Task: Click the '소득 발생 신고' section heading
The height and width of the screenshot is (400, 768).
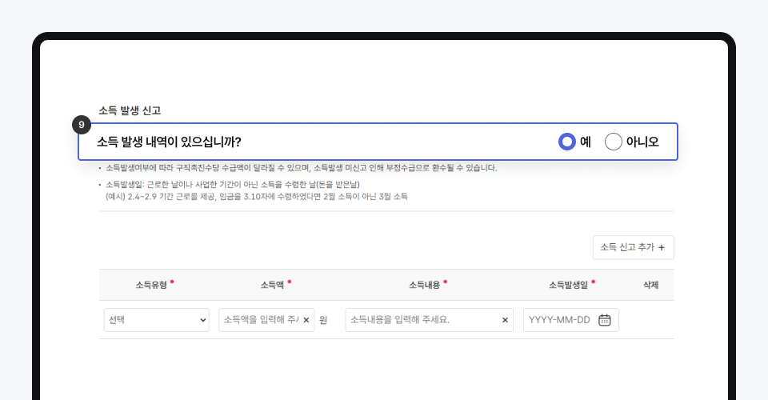Action: pos(130,110)
